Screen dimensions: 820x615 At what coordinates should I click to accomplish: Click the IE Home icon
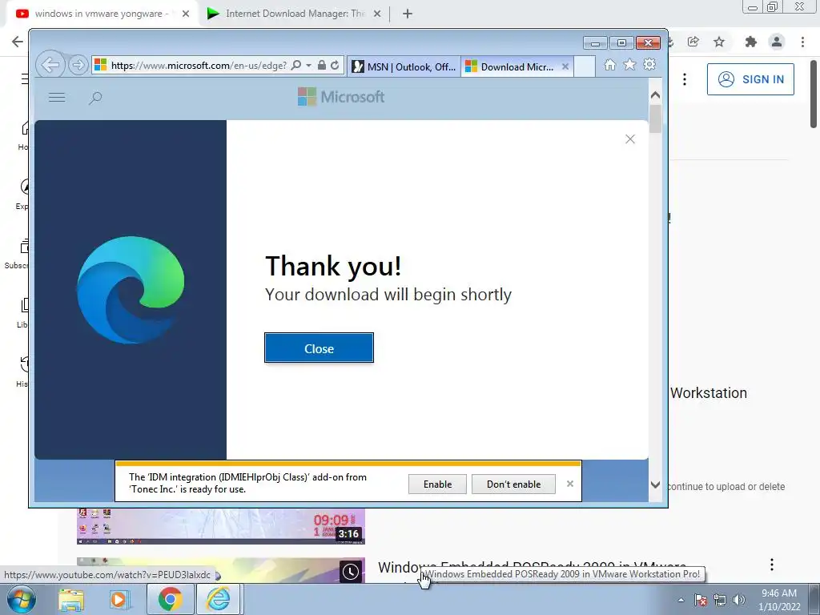pyautogui.click(x=609, y=65)
